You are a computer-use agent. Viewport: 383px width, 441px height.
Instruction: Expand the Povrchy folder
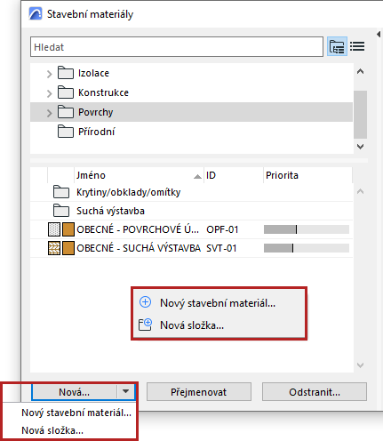pos(49,113)
